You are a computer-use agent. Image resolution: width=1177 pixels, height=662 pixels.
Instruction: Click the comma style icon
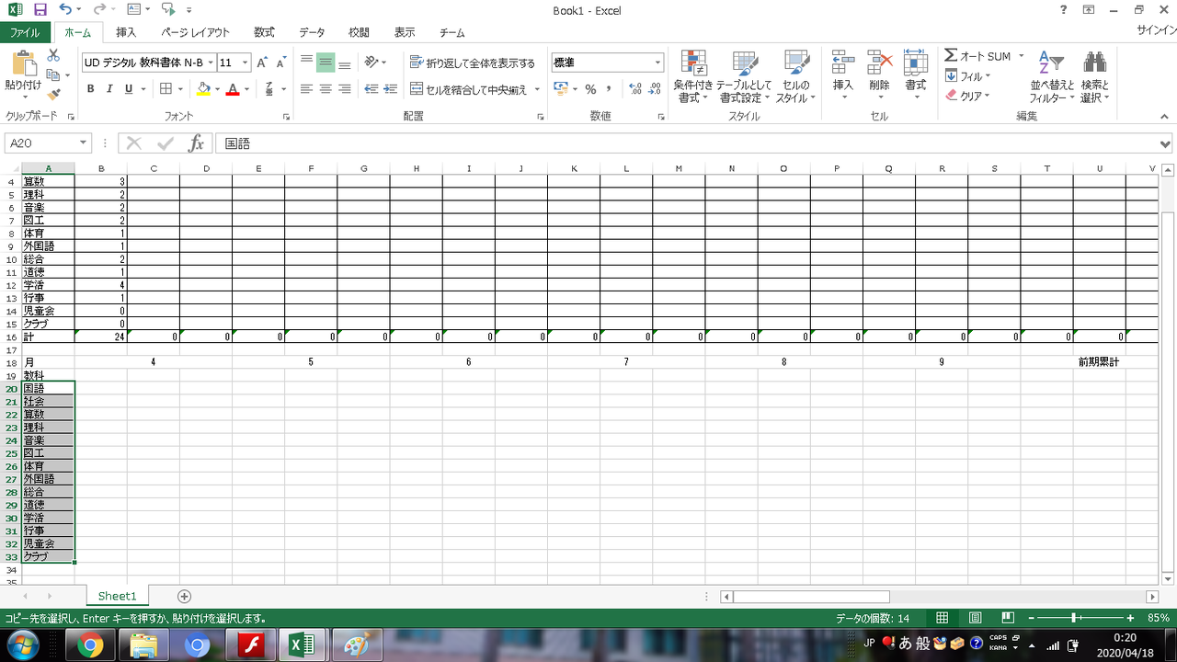tap(609, 89)
